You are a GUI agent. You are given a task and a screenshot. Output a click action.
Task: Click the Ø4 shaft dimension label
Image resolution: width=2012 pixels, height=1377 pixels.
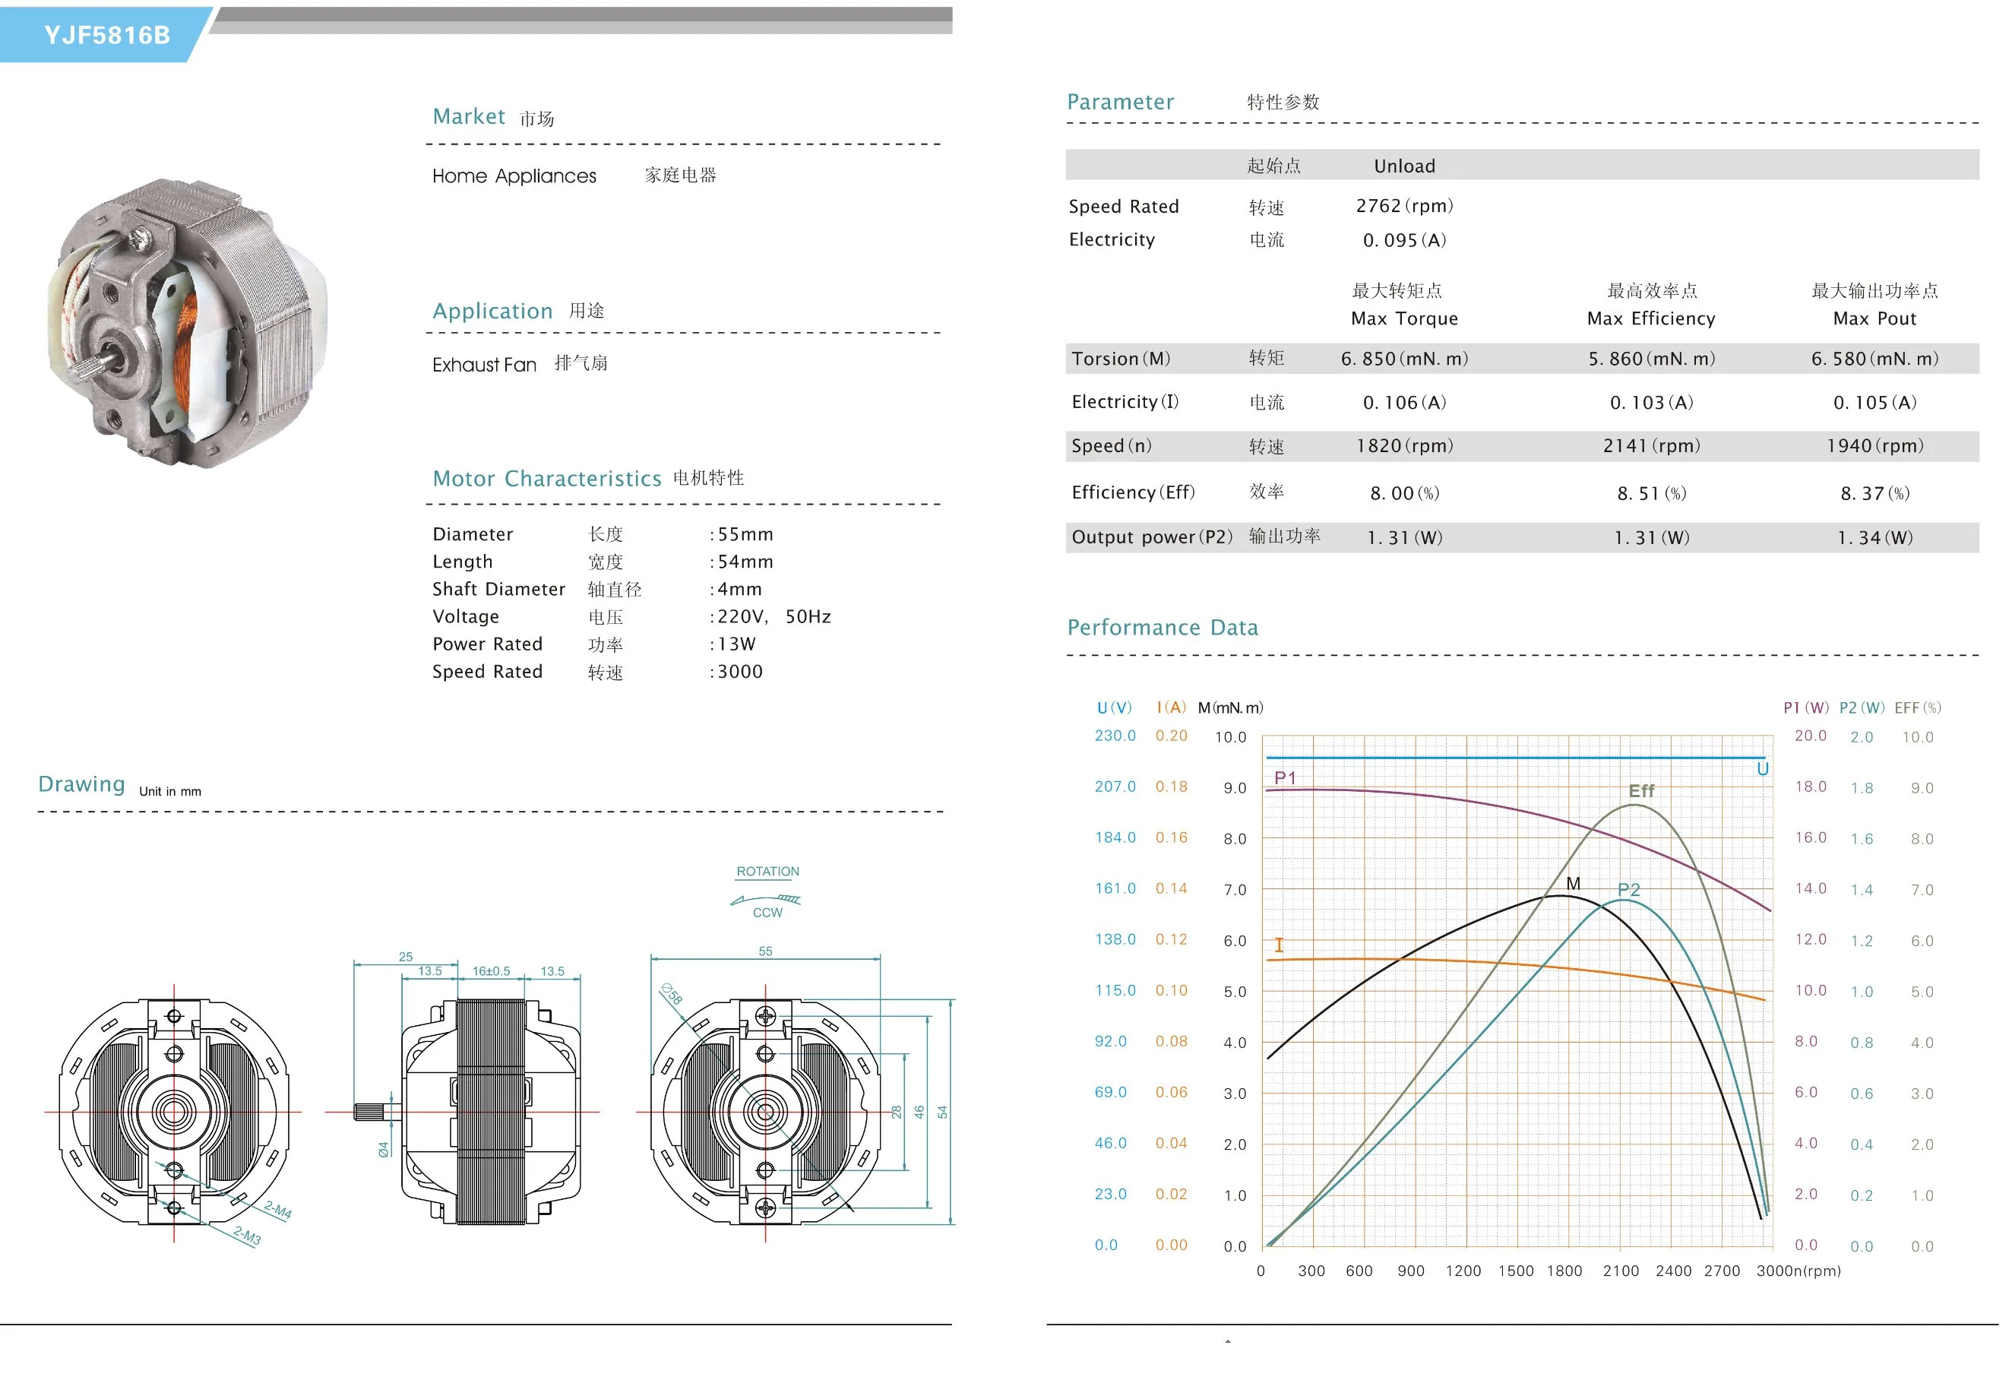point(384,1149)
